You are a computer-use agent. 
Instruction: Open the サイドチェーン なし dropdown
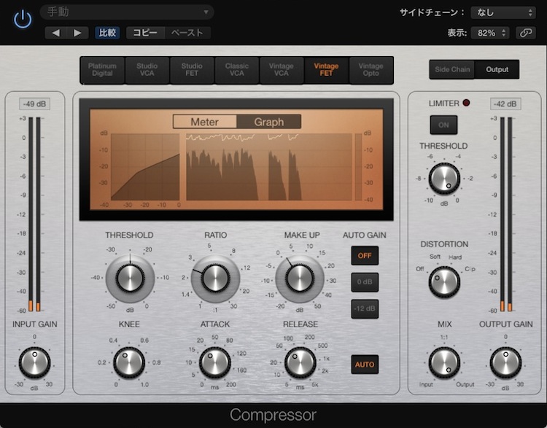(x=503, y=12)
